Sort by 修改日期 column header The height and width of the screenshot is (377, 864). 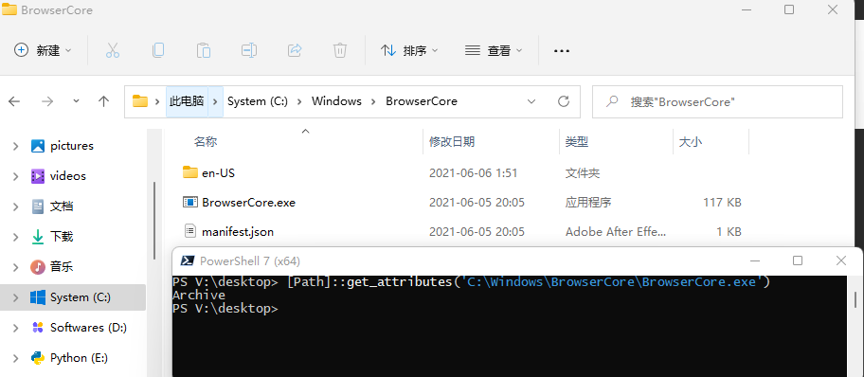coord(452,142)
